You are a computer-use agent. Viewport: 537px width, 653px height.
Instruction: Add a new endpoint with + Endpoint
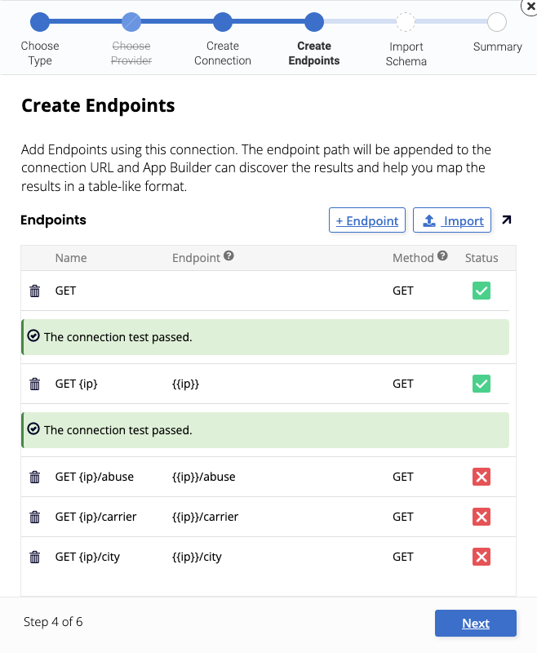point(366,220)
